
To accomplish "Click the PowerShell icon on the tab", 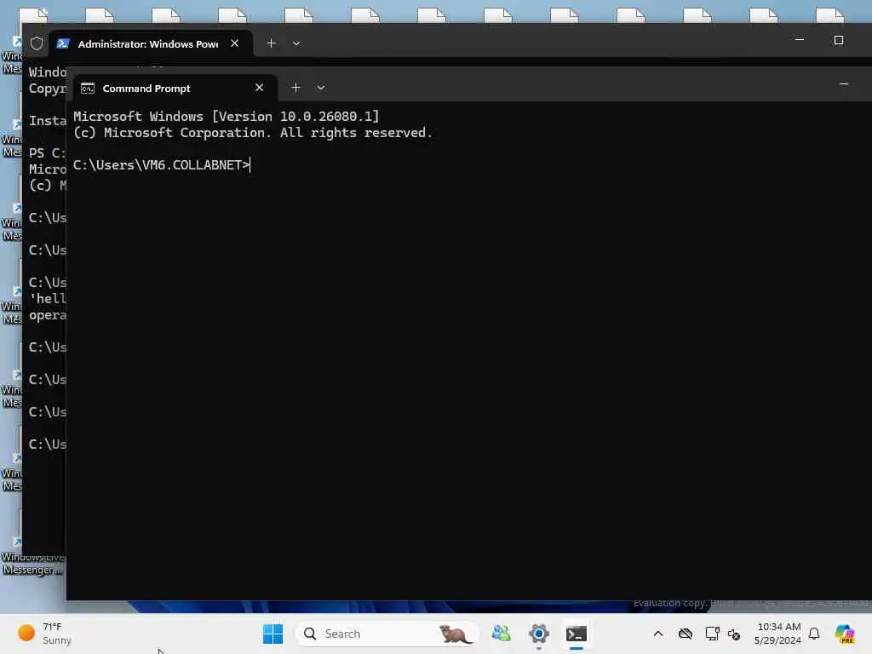I will pyautogui.click(x=63, y=43).
